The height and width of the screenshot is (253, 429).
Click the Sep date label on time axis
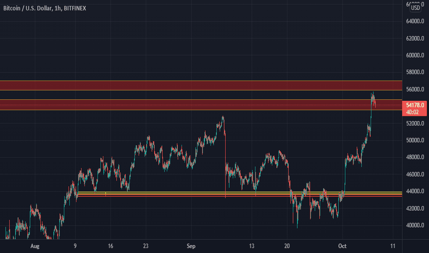point(191,246)
